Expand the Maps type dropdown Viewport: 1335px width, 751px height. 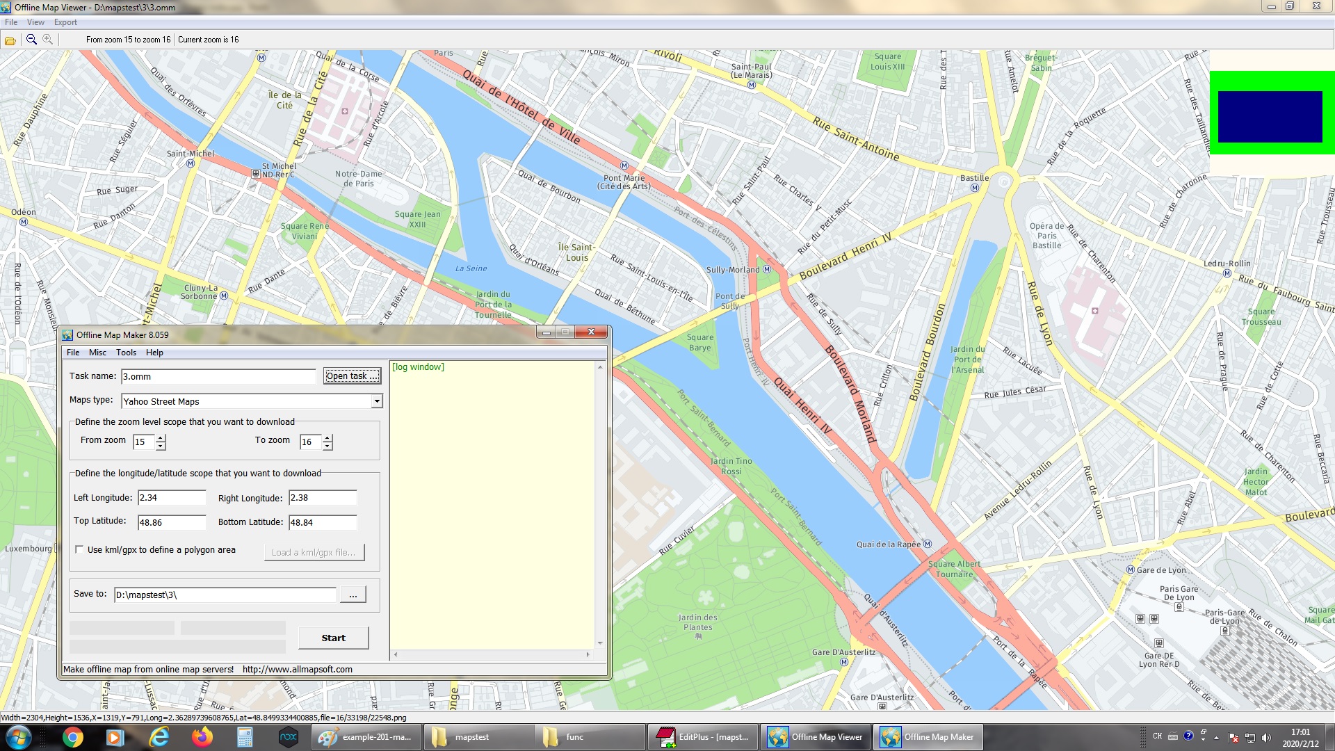click(x=376, y=401)
